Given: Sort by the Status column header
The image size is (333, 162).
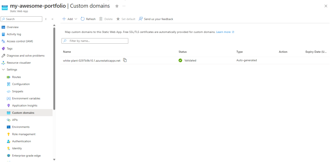Looking at the screenshot, I should point(182,52).
